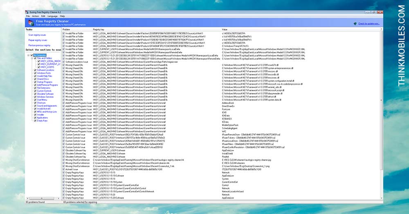Select the Obsolete Software tree item

coord(45,94)
